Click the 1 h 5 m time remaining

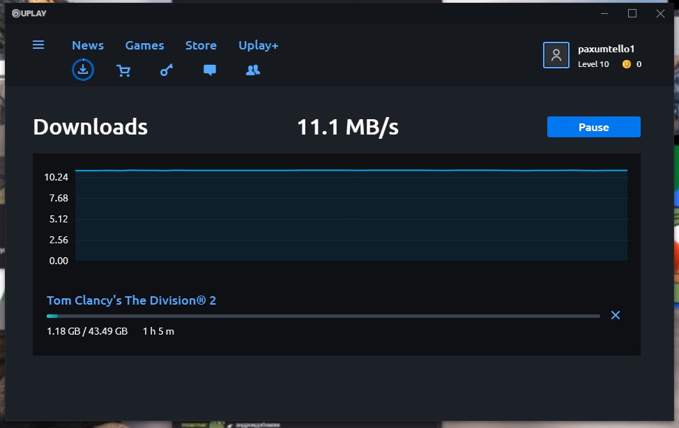coord(158,331)
